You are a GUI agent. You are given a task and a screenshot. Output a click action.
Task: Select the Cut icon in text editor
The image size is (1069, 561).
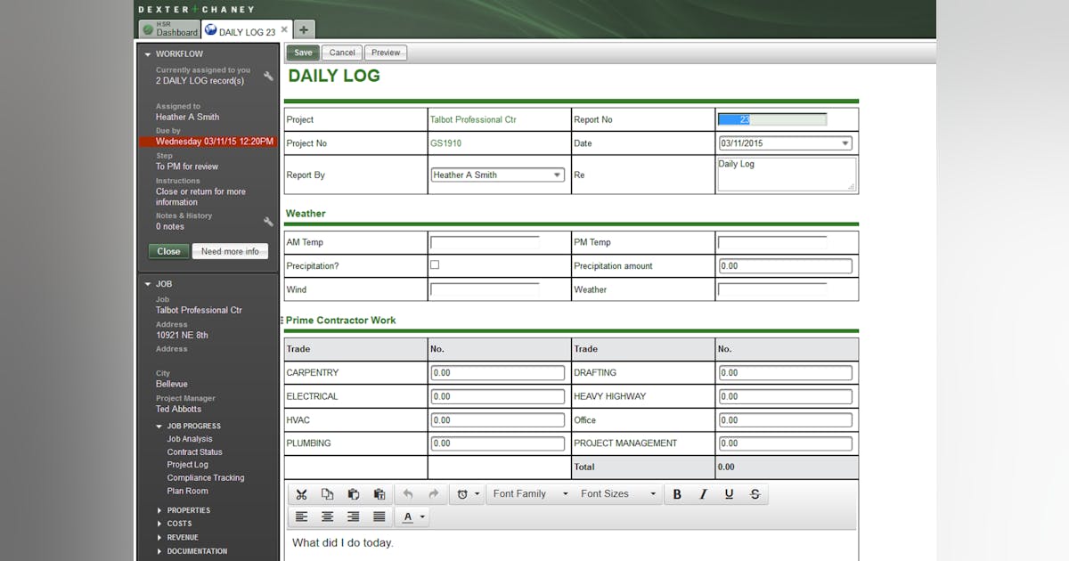(302, 494)
